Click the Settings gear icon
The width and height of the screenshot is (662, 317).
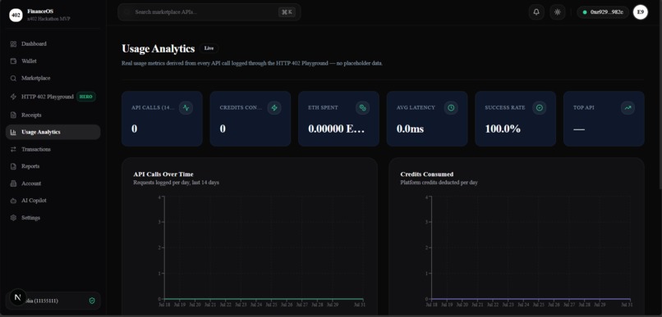pos(13,218)
